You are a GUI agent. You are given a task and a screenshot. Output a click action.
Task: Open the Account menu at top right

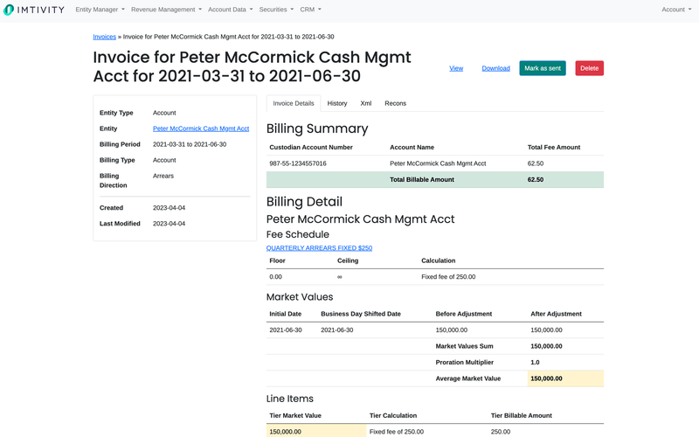pyautogui.click(x=676, y=10)
